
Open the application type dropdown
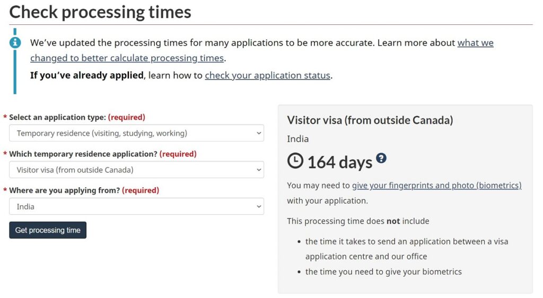[136, 133]
